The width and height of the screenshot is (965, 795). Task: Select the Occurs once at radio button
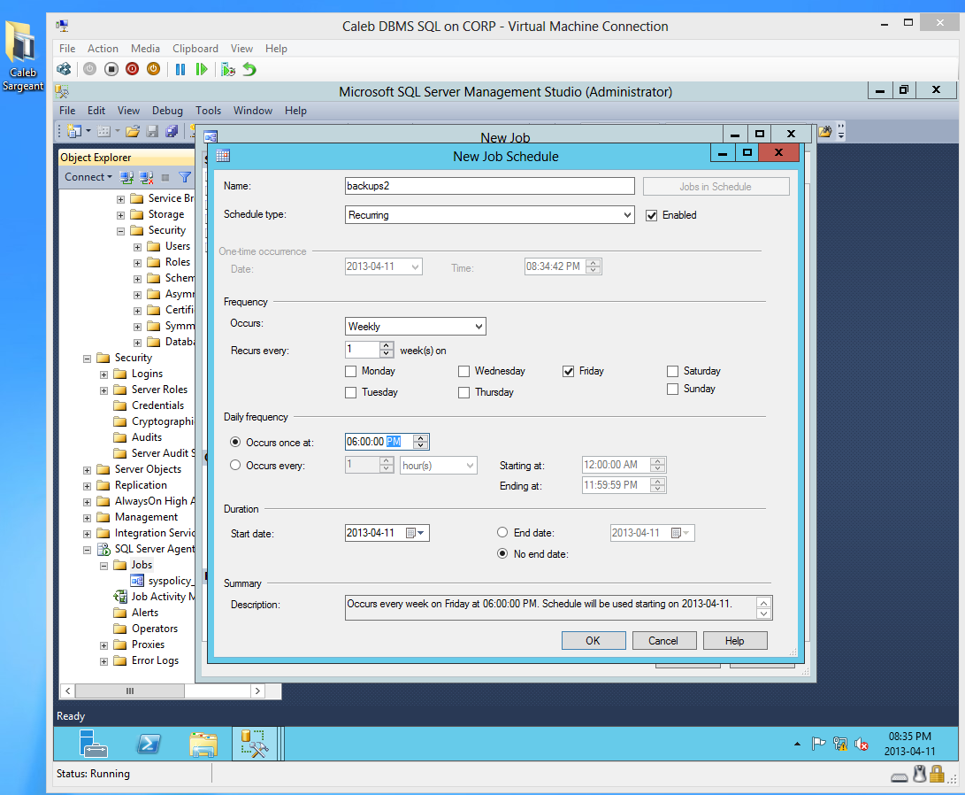pos(235,442)
